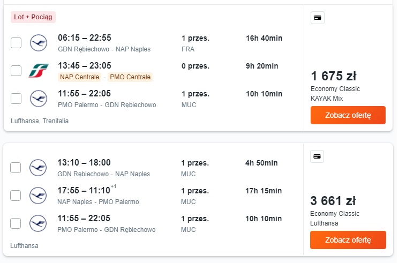Viewport: 399px width, 263px height.
Task: Open the 1 675 zł offer with Zobacz ofertę
Action: [348, 115]
